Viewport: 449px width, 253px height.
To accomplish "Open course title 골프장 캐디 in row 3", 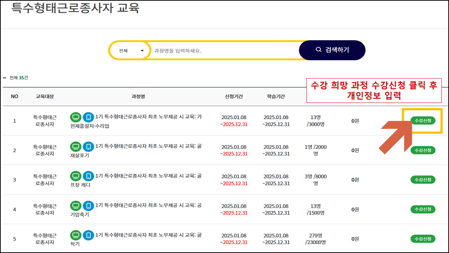I will point(136,180).
